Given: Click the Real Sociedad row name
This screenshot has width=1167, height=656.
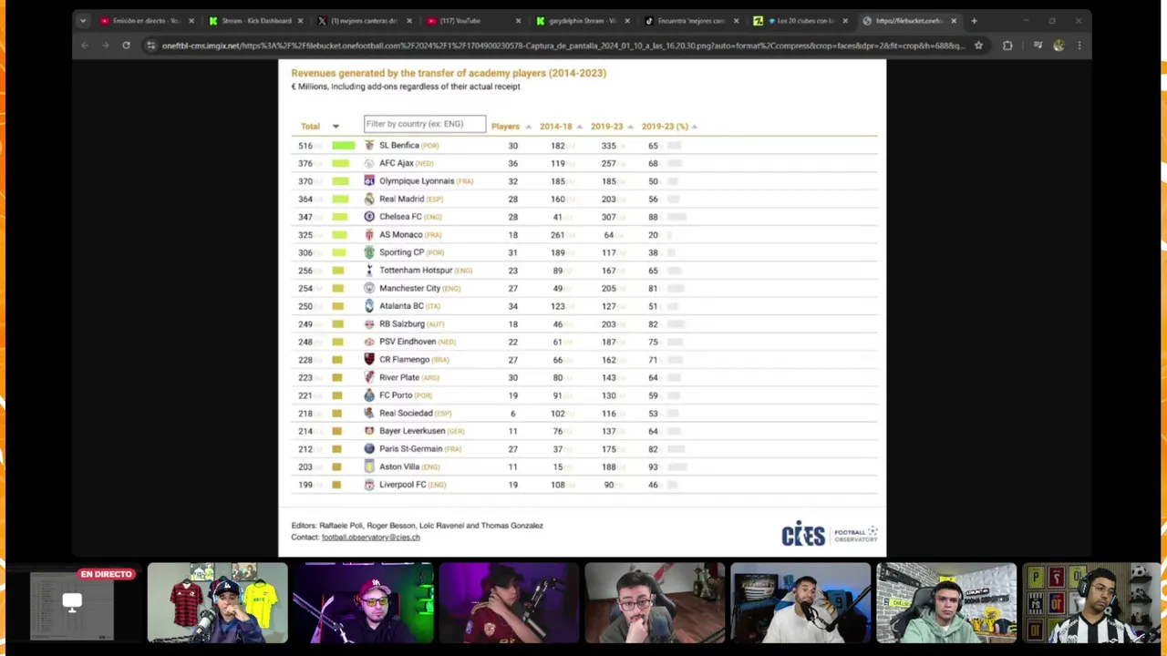Looking at the screenshot, I should [x=406, y=414].
